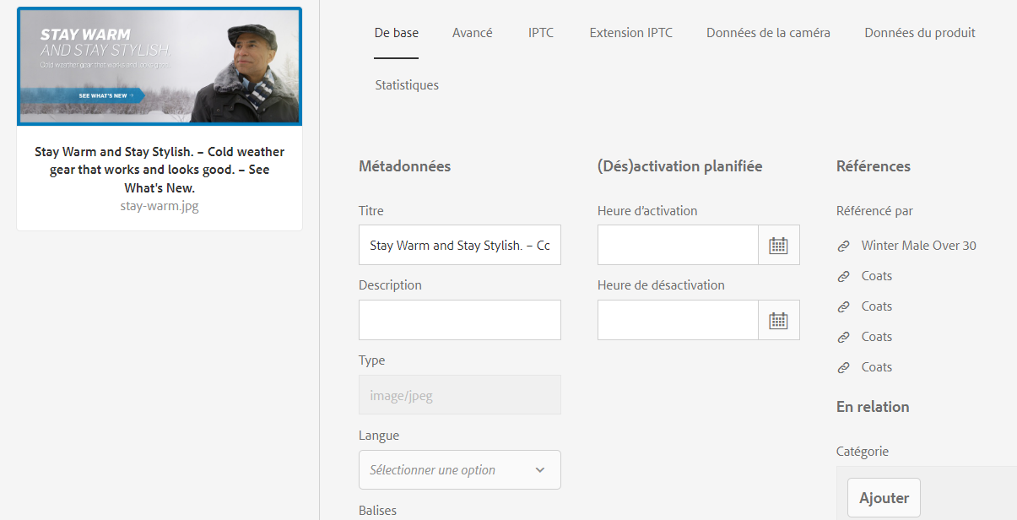Switch to the Avancé tab

pyautogui.click(x=473, y=33)
